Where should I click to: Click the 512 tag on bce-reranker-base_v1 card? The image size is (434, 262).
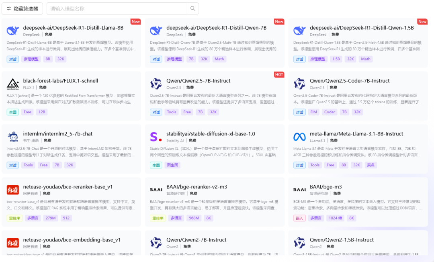point(66,218)
